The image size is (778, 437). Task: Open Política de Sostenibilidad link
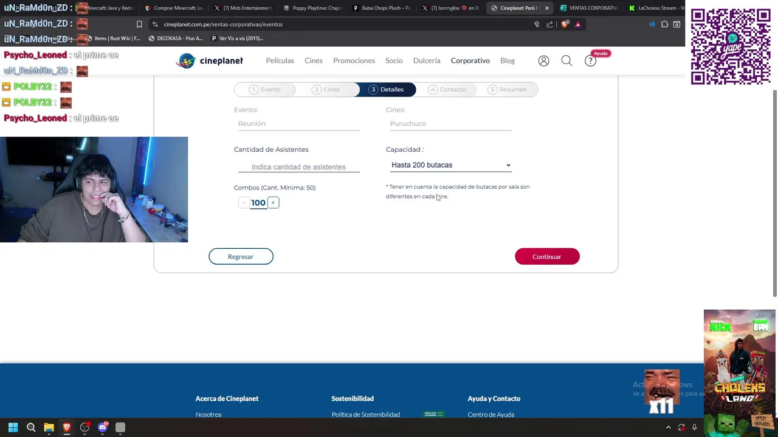point(366,415)
